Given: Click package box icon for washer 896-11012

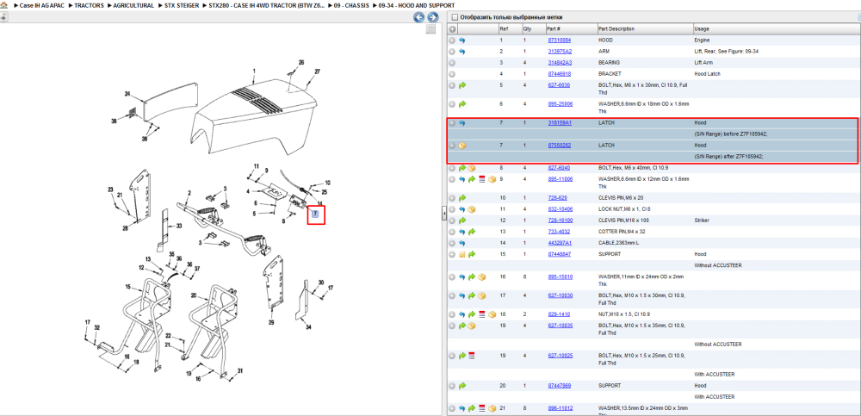Looking at the screenshot, I should coord(492,408).
